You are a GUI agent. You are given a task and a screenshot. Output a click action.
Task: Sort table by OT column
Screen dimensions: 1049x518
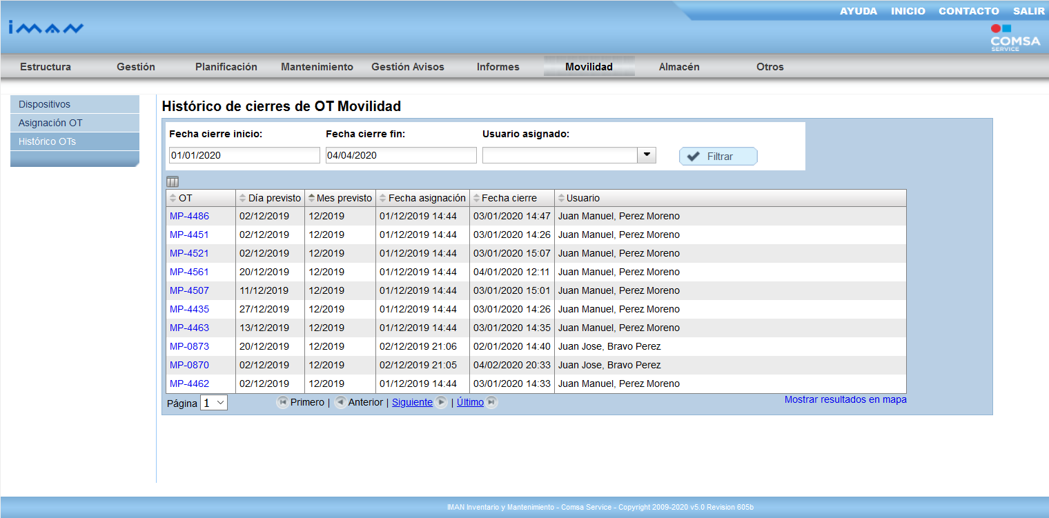point(185,198)
